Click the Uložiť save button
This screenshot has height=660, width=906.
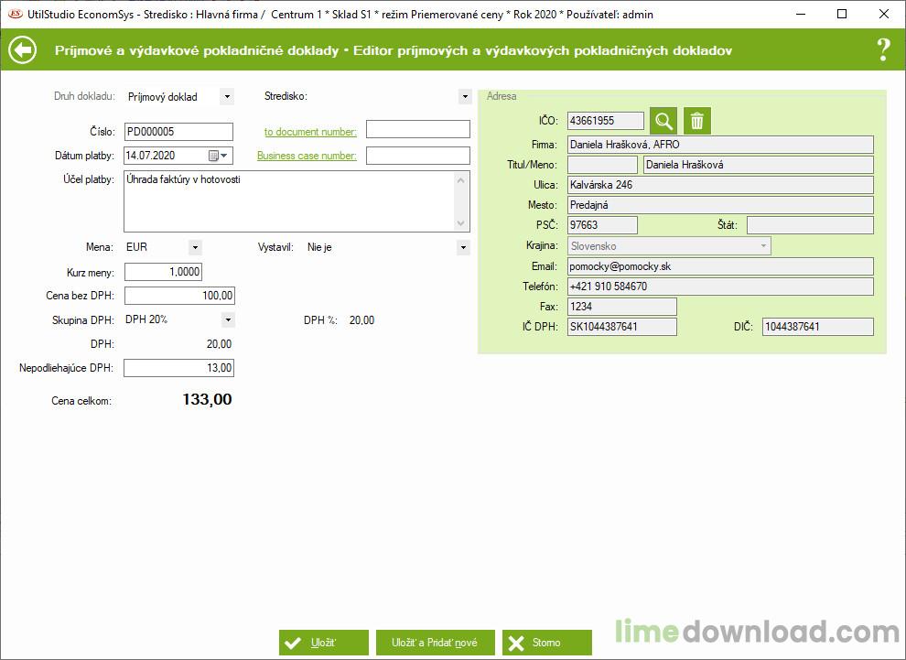click(324, 643)
